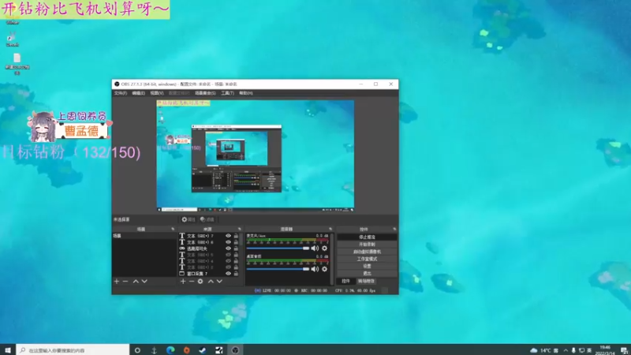The image size is (631, 355).
Task: Select the 场景 scene list item
Action: pyautogui.click(x=144, y=236)
